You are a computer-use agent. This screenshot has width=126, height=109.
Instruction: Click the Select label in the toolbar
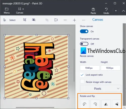click(x=12, y=20)
